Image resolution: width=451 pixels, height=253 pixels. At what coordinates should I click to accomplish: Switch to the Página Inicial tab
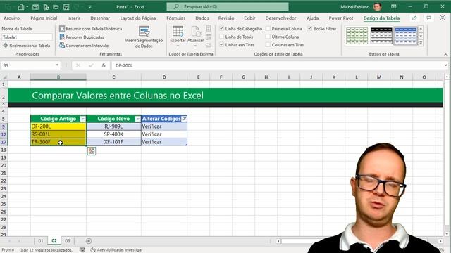44,18
